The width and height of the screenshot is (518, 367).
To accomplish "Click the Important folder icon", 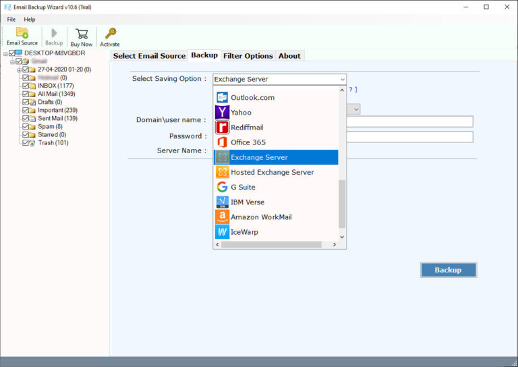I will tap(32, 111).
